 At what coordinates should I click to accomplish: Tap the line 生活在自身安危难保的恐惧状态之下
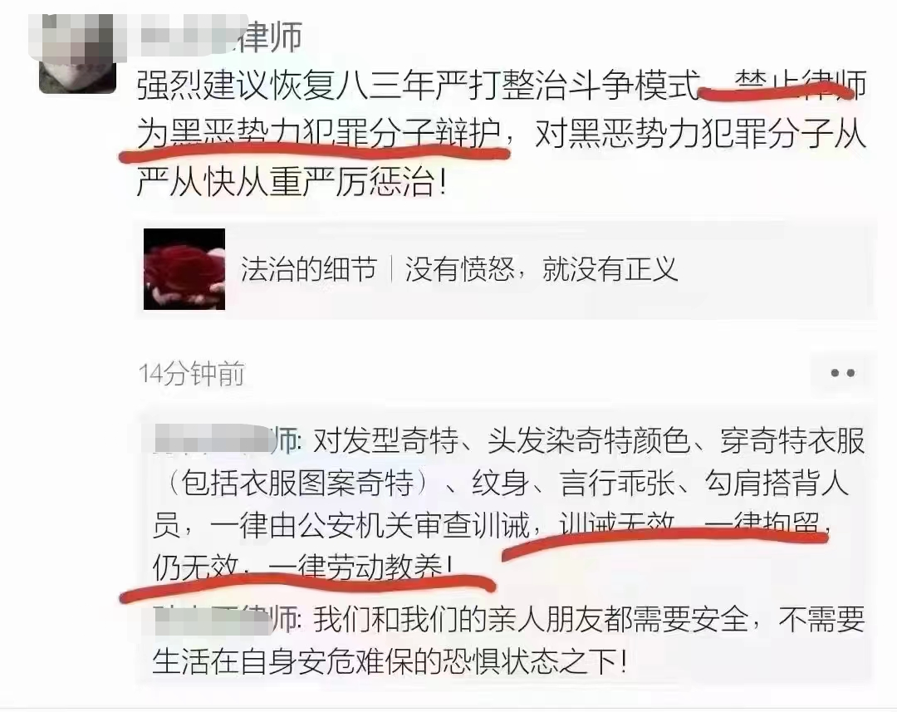(390, 661)
